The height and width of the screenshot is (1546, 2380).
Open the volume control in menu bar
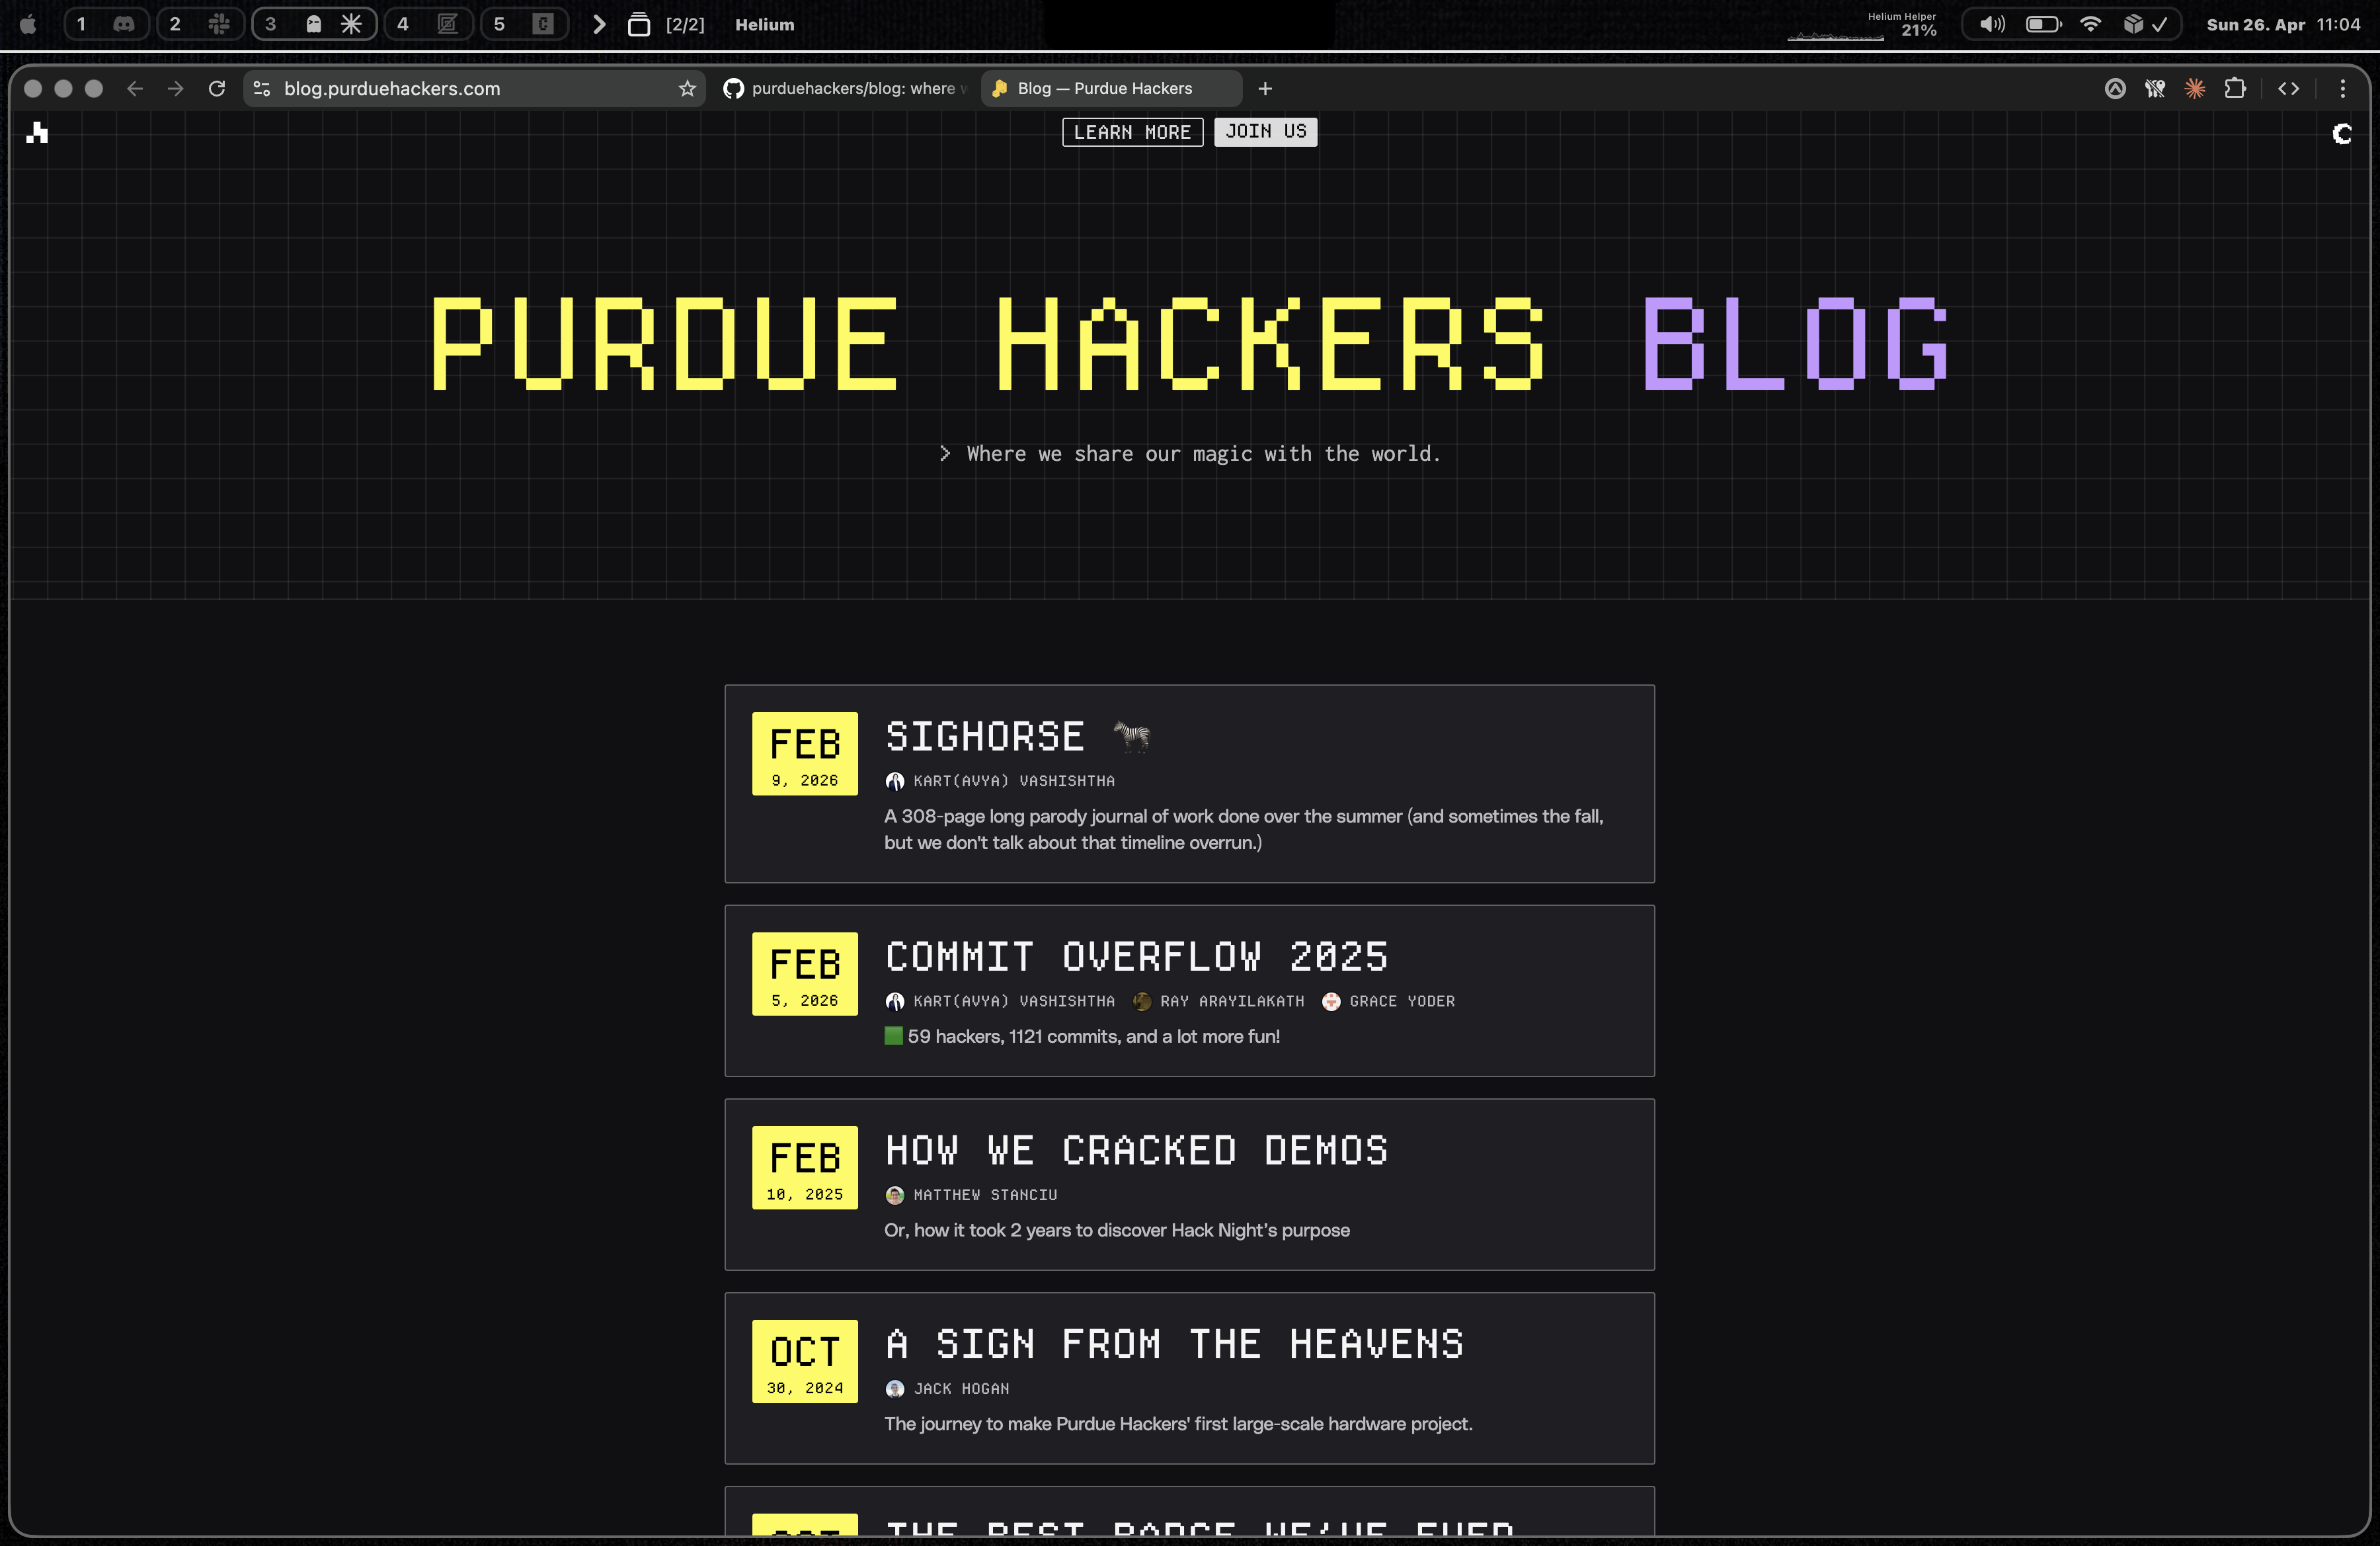[x=1992, y=24]
